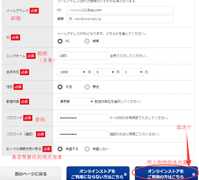Select the PC radio button for ID
Screen dimensions: 199x180
pos(60,41)
